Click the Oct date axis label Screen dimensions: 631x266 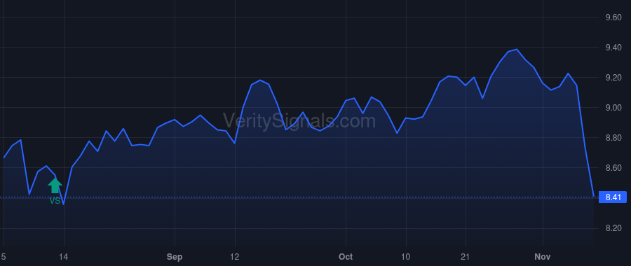coord(346,257)
